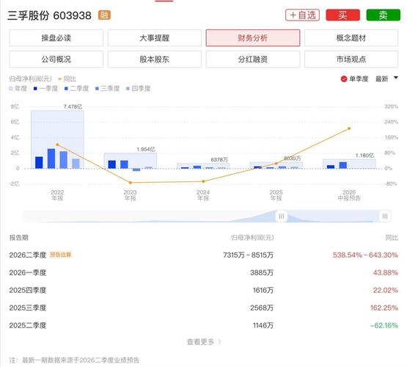This screenshot has height=367, width=407.
Task: Click the 3885万 profit value
Action: pos(262,273)
